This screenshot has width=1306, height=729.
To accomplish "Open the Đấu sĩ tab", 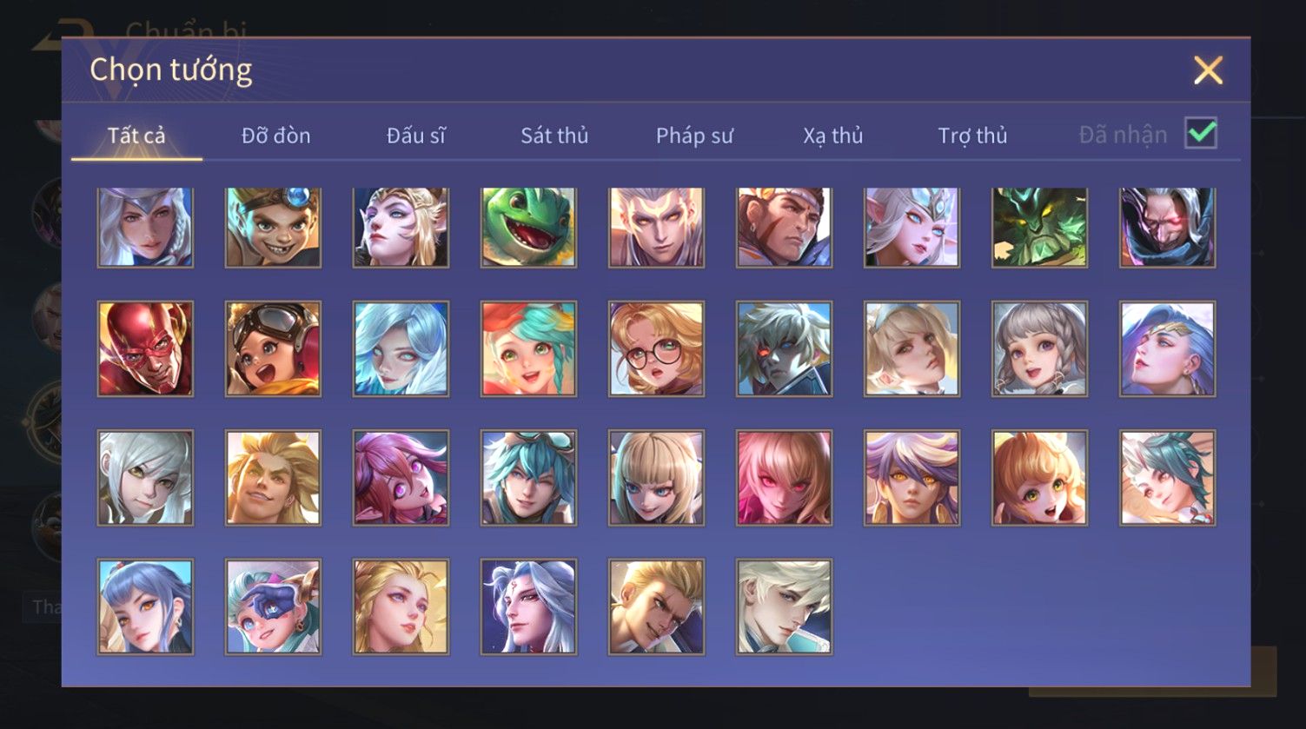I will point(415,136).
